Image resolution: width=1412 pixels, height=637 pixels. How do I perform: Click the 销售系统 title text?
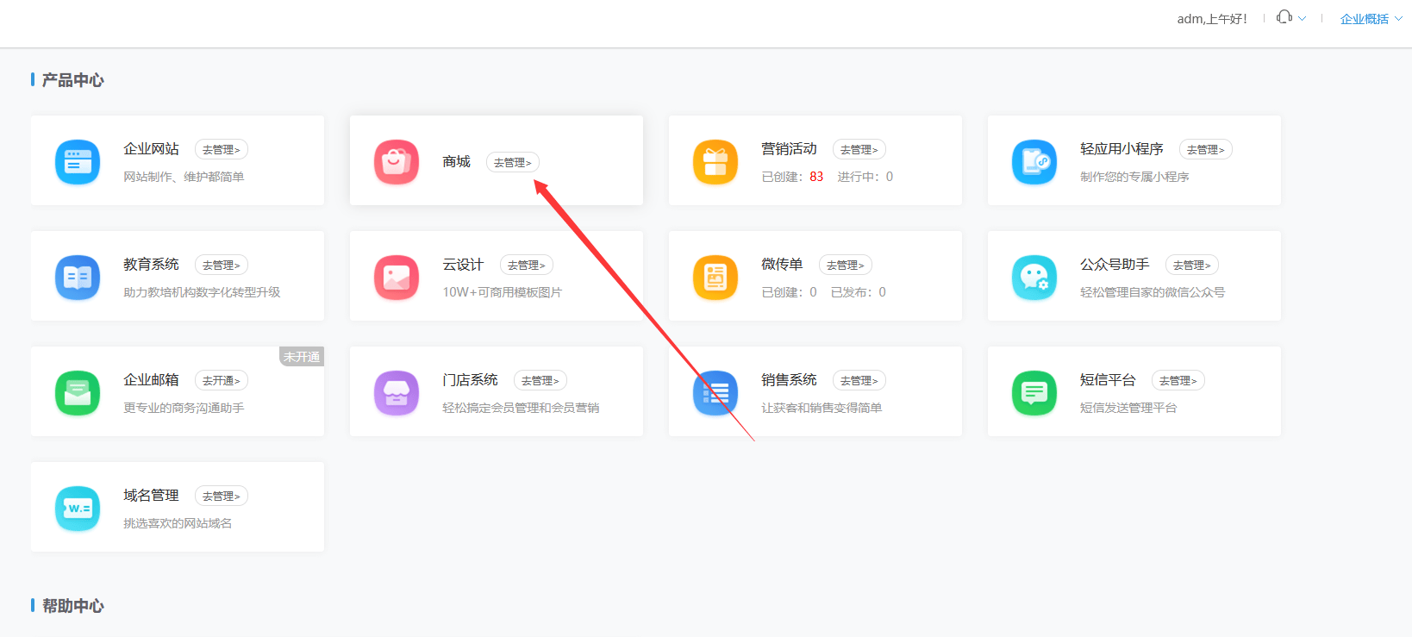(789, 380)
